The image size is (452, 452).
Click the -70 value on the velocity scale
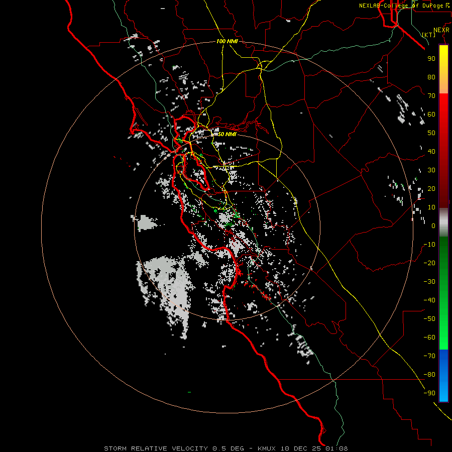429,356
